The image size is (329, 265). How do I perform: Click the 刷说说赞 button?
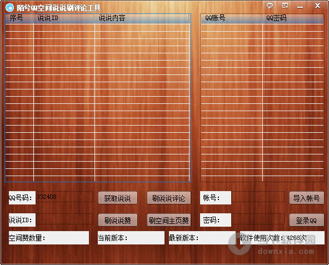click(117, 220)
